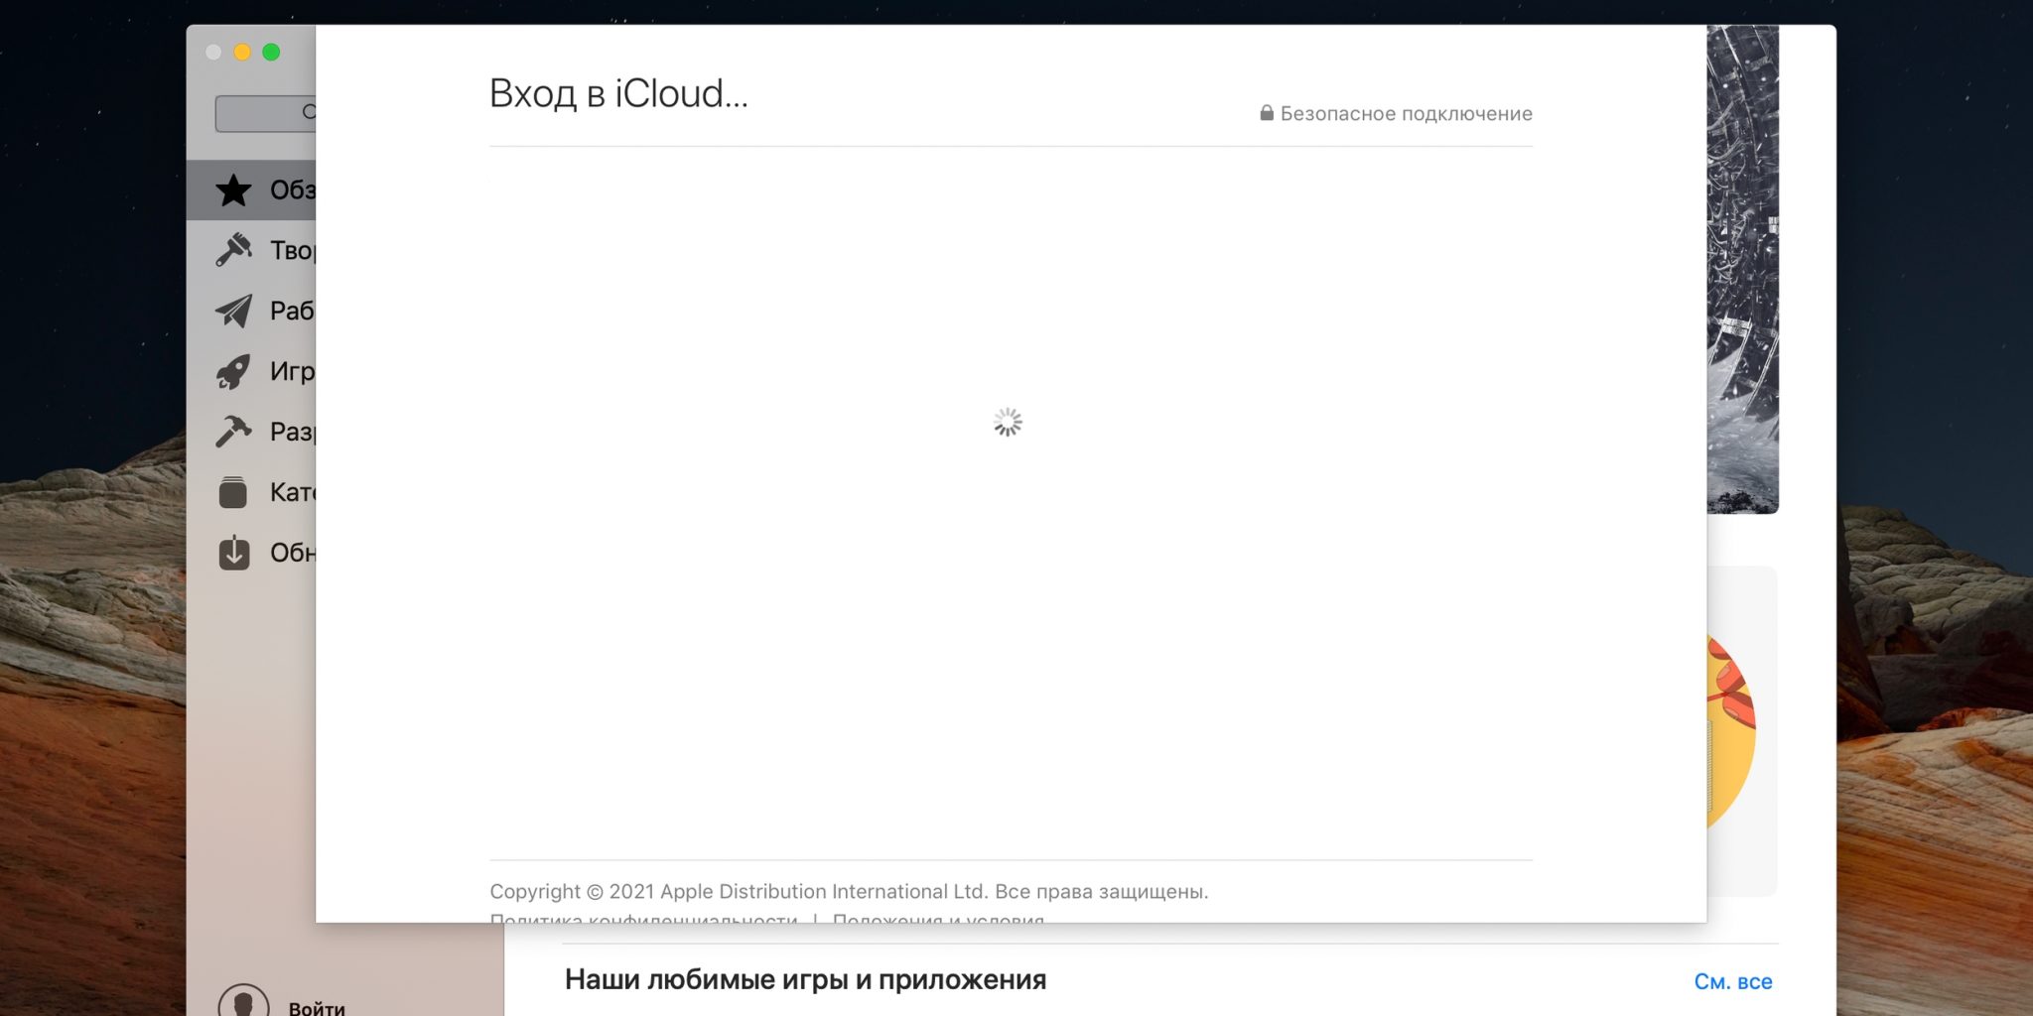Click the lock icon beside secure connection
This screenshot has width=2033, height=1016.
tap(1267, 113)
